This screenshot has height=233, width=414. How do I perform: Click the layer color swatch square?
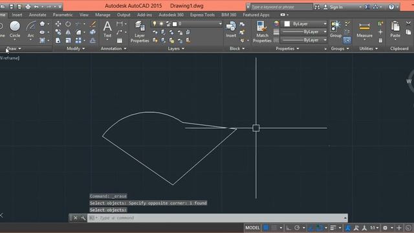pyautogui.click(x=175, y=24)
